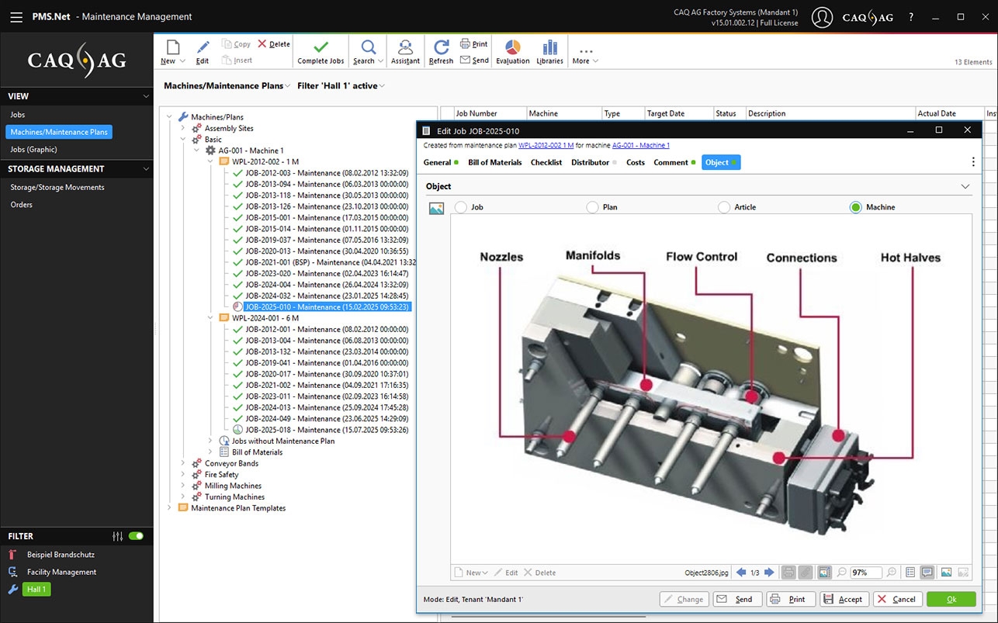Click the Edit pencil icon in toolbar

click(x=203, y=47)
